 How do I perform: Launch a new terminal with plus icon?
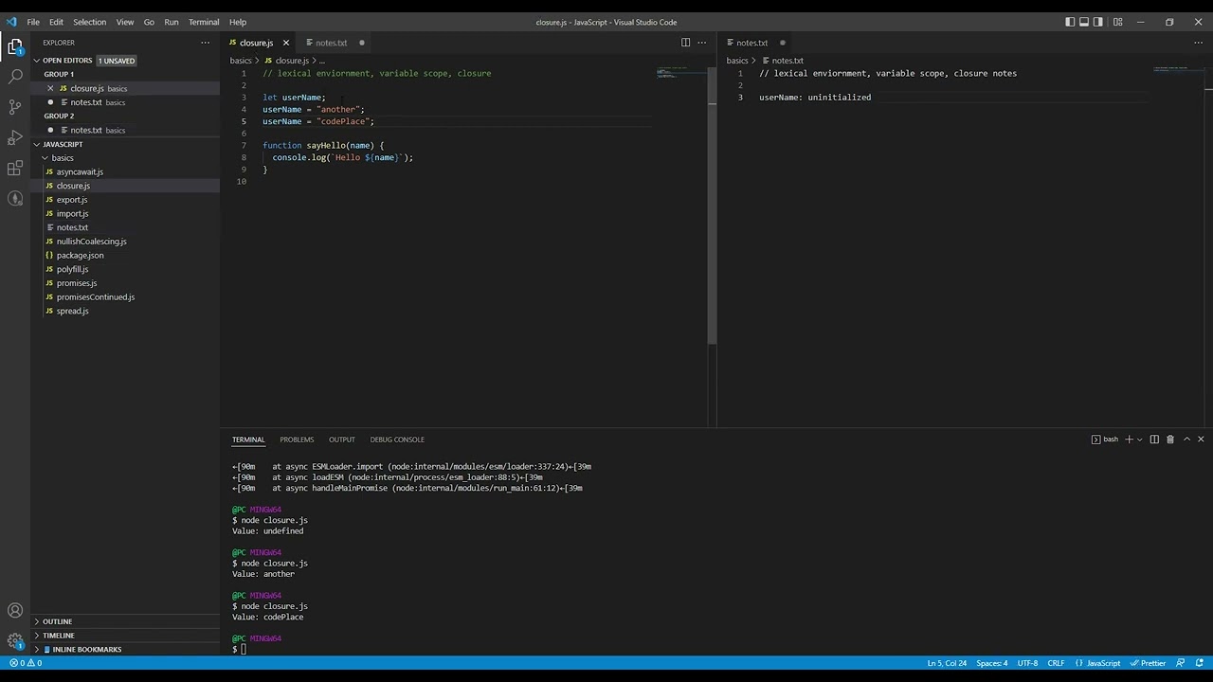[1129, 440]
